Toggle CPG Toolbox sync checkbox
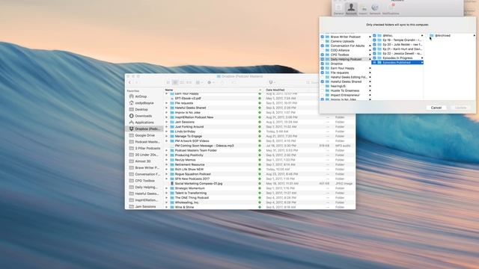Viewport: 479px width, 269px height. click(x=323, y=55)
